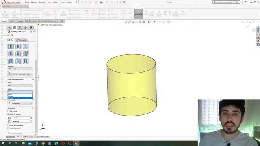
Task: Open the Options gear in top toolbar
Action: [124, 2]
